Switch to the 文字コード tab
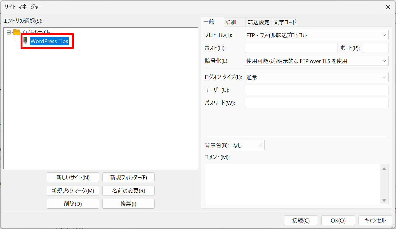The width and height of the screenshot is (396, 229). coord(285,22)
